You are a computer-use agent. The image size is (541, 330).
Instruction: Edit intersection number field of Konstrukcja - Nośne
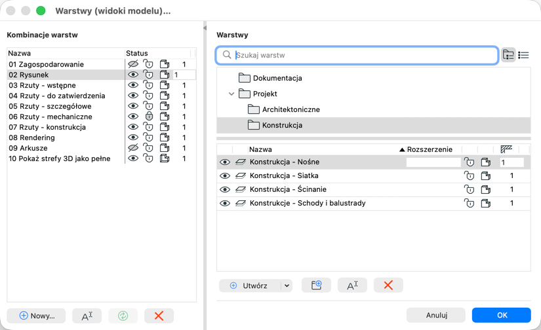511,162
